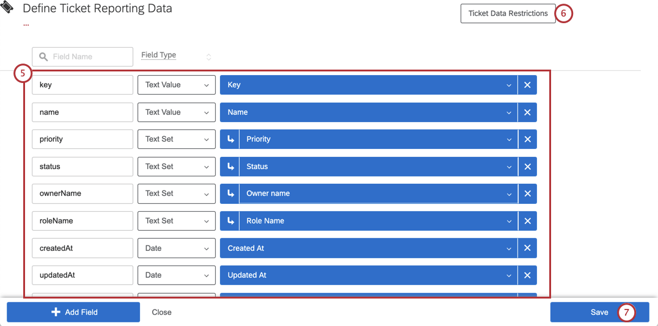The height and width of the screenshot is (326, 658).
Task: Save the ticket reporting data
Action: coord(599,312)
